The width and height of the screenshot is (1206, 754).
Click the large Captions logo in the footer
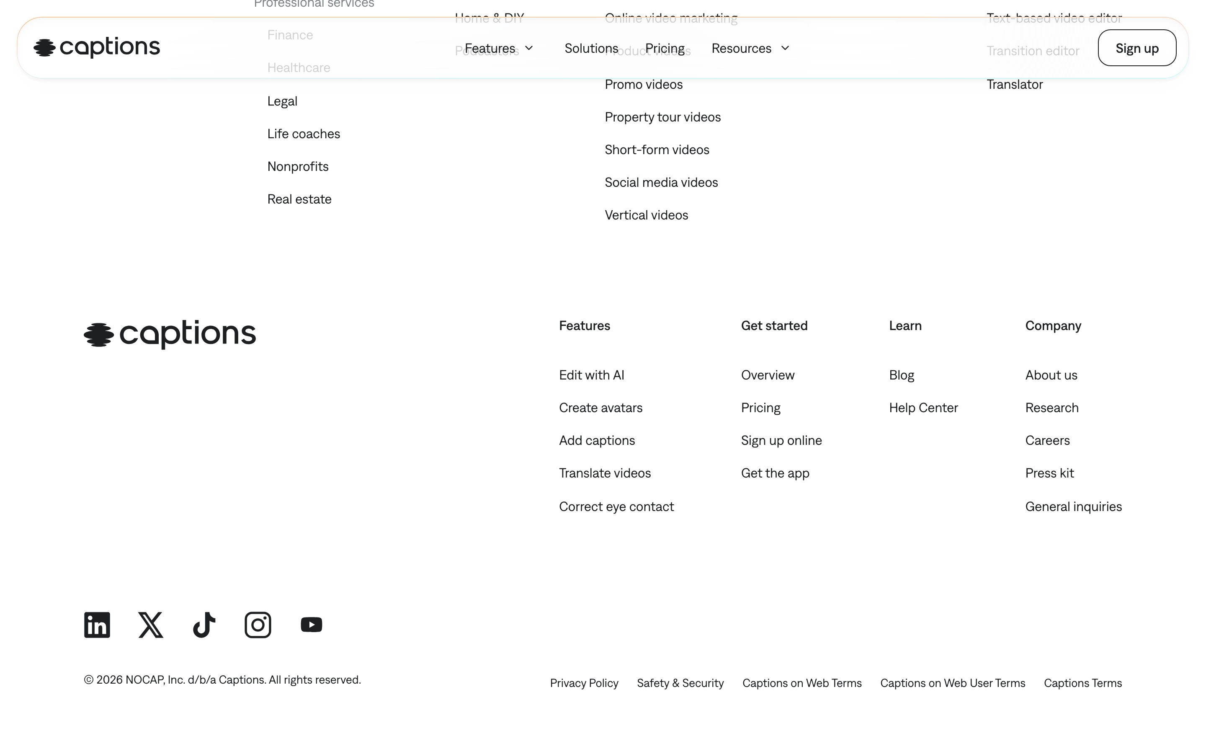coord(170,334)
